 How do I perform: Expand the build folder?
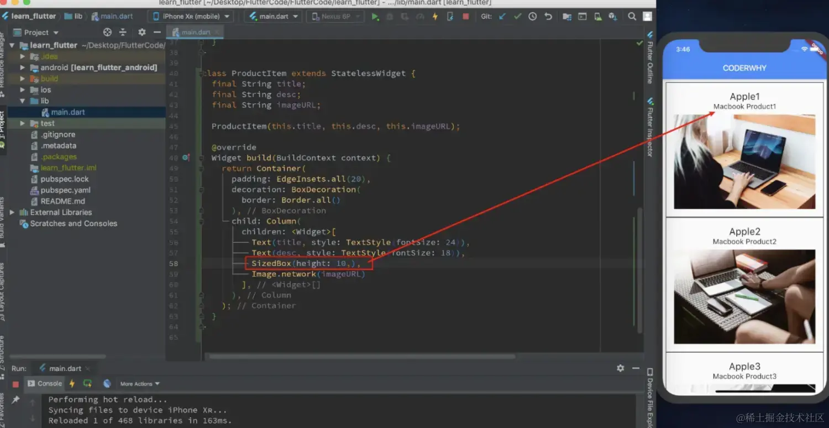click(23, 79)
